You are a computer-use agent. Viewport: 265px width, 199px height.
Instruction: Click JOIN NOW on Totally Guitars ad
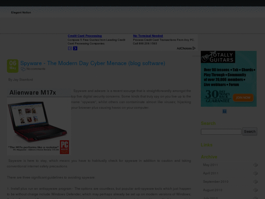(x=243, y=98)
